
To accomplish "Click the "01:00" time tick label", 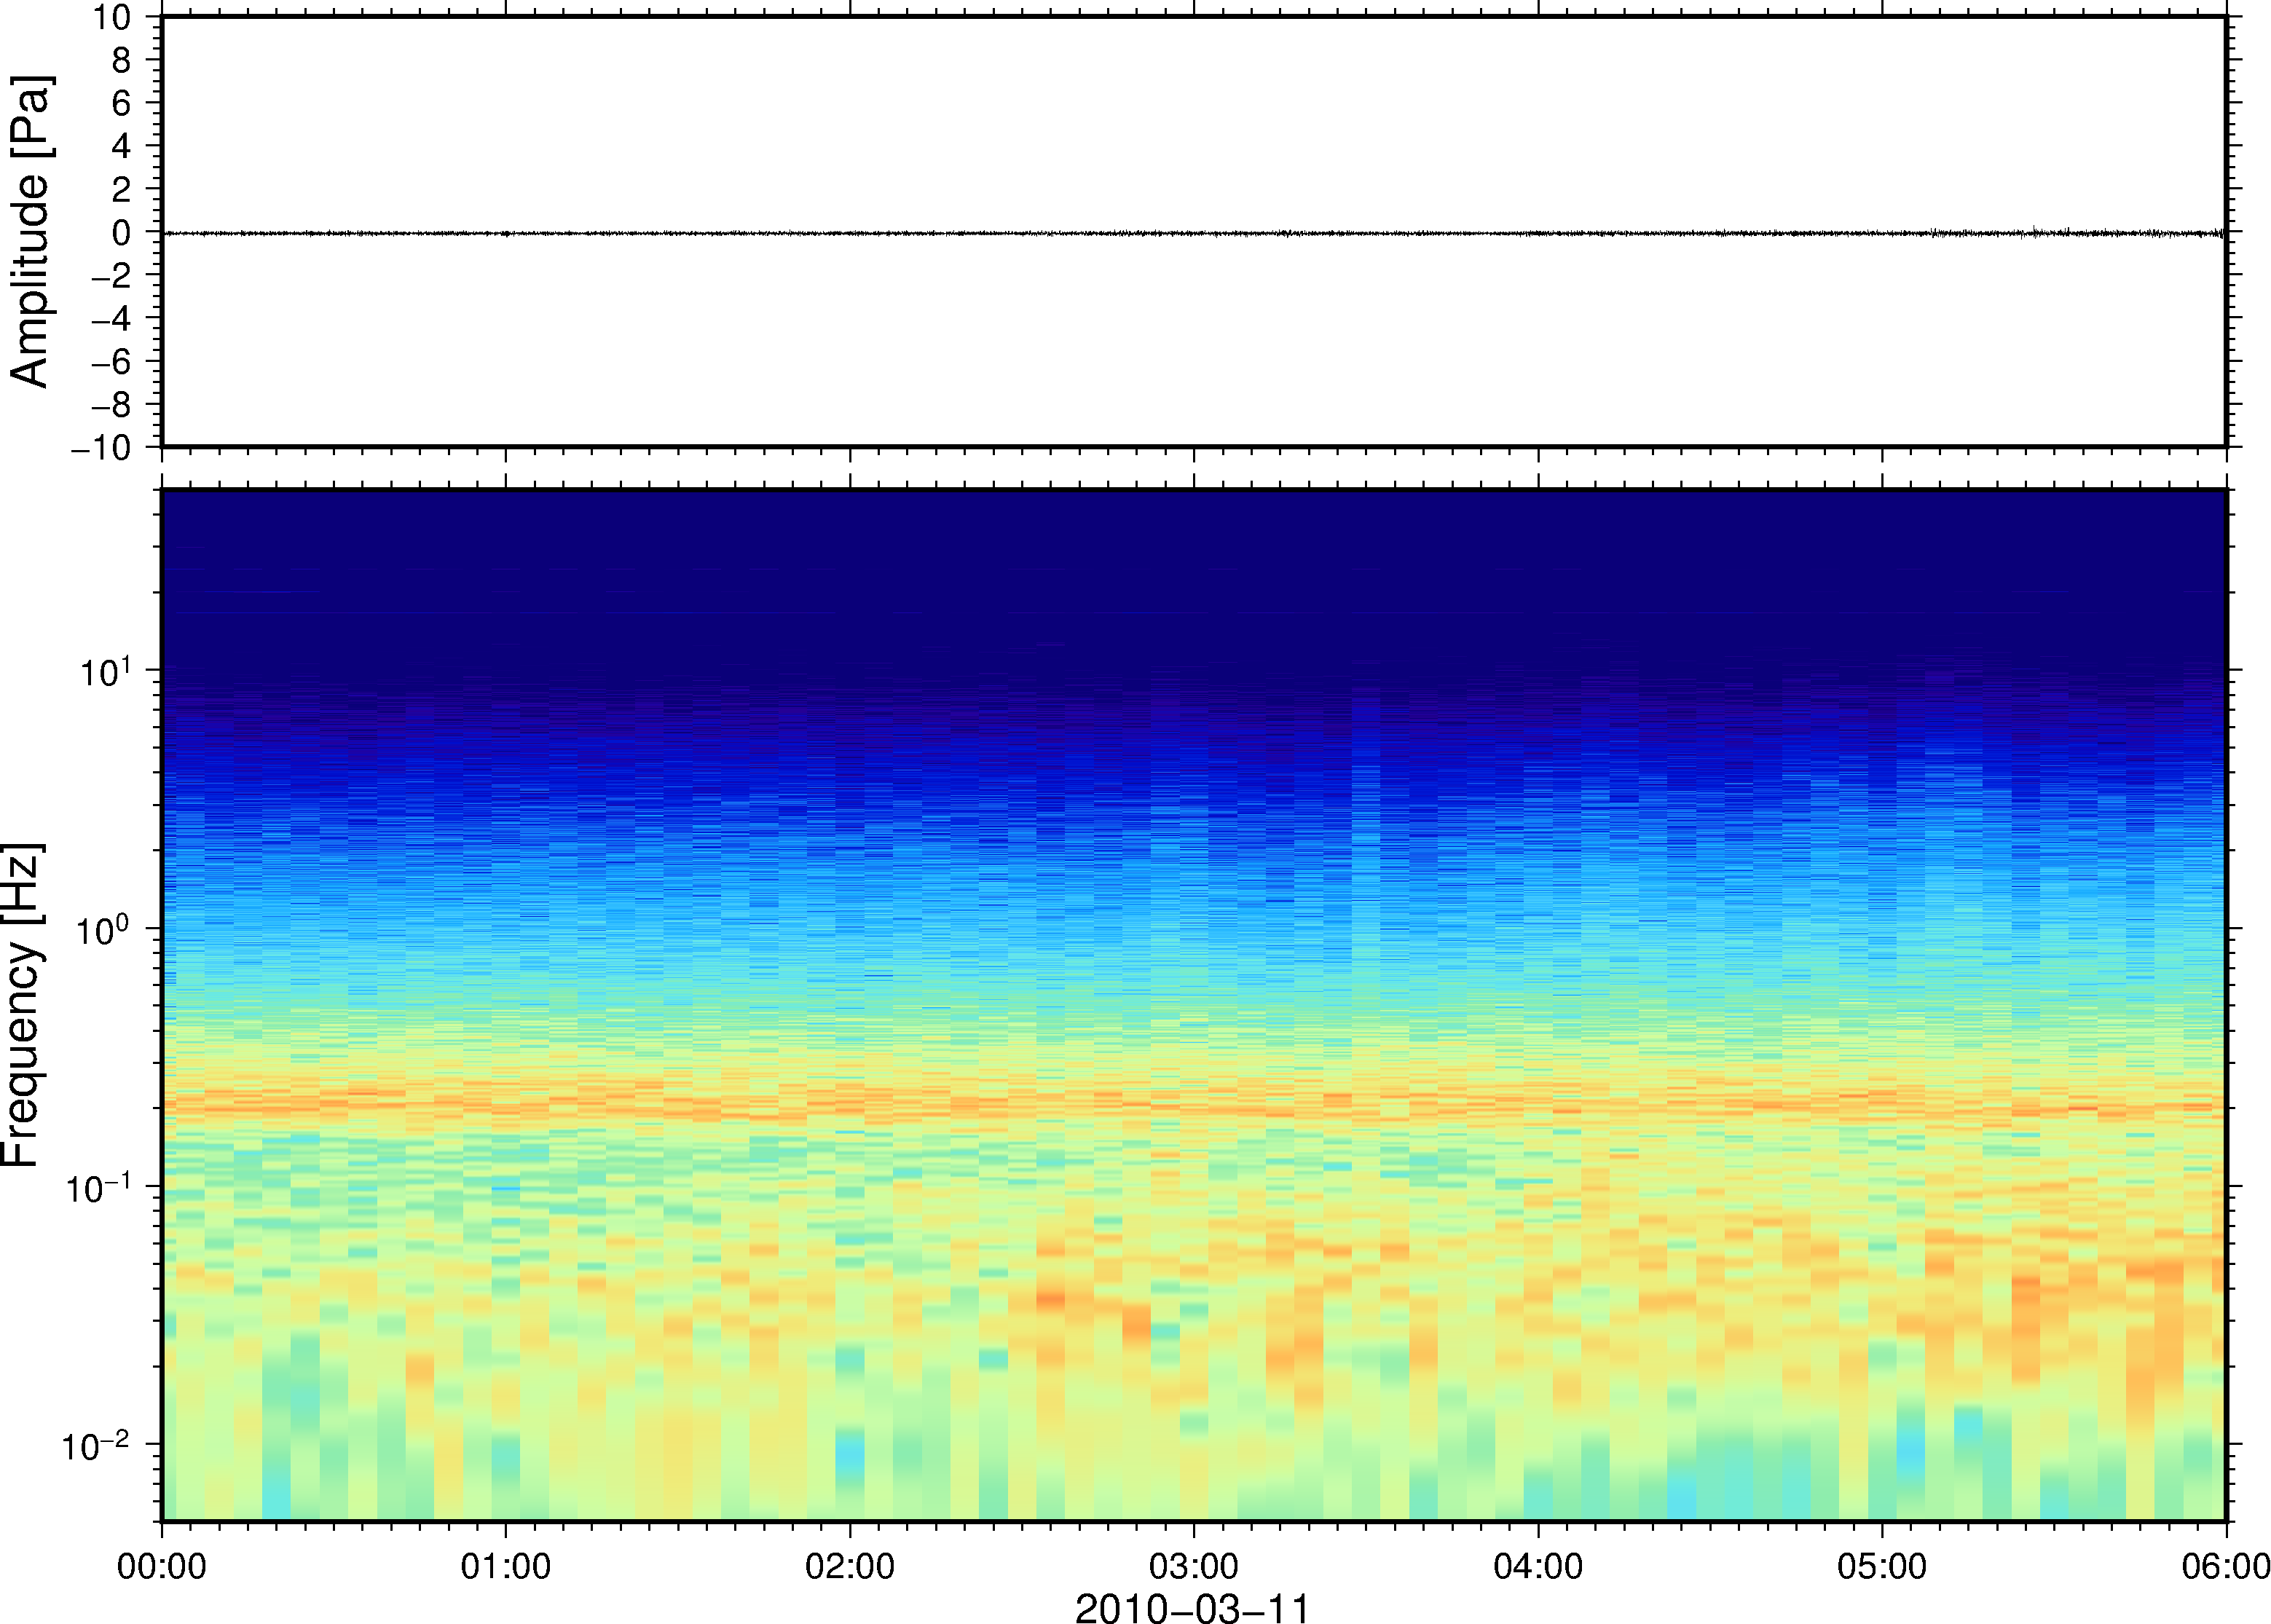I will point(506,1566).
